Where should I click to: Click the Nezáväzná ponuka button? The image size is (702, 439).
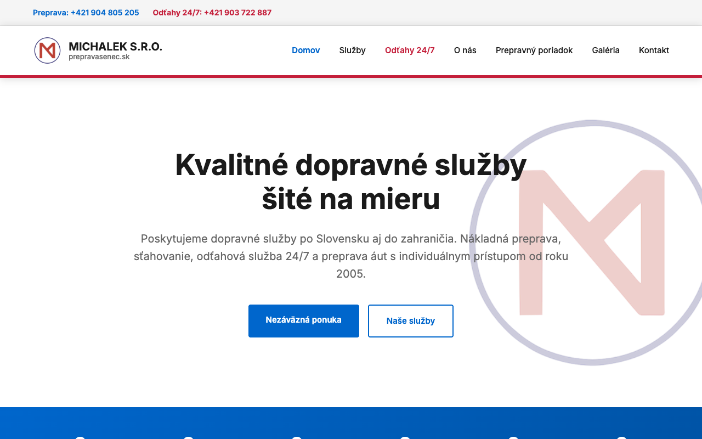click(x=303, y=320)
